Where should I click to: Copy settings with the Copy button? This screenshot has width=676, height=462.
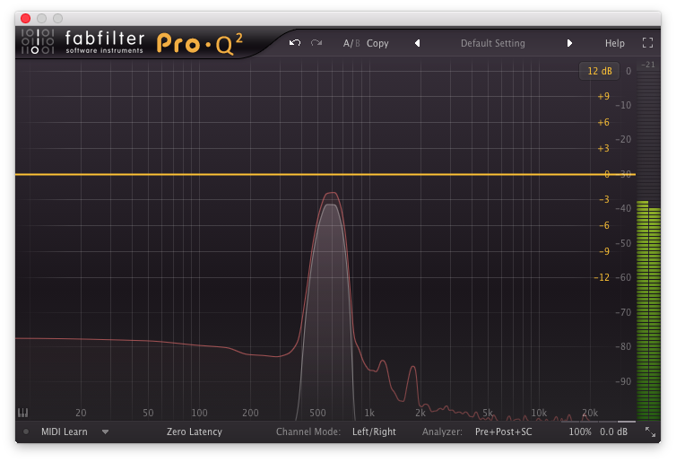377,43
